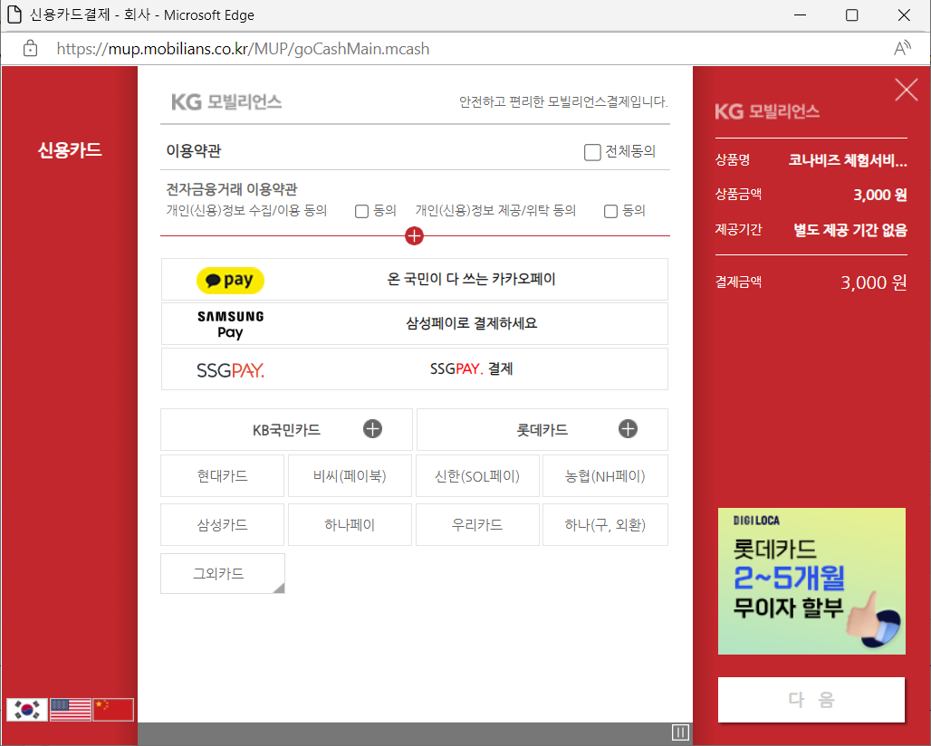Select 롯데카드 card option
931x746 pixels.
(x=542, y=430)
